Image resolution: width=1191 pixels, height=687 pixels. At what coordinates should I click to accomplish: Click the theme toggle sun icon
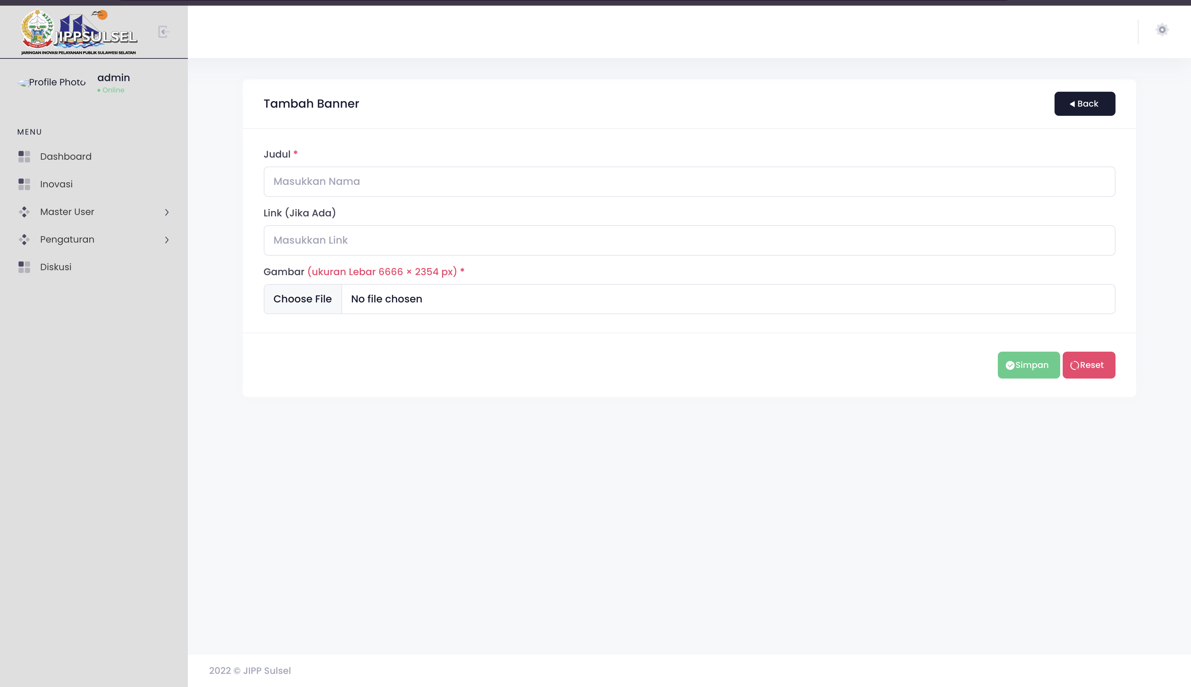1162,30
